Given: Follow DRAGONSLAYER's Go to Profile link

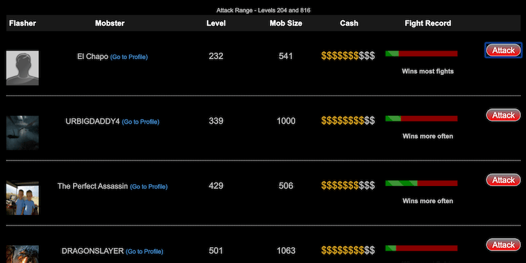Looking at the screenshot, I should point(144,251).
